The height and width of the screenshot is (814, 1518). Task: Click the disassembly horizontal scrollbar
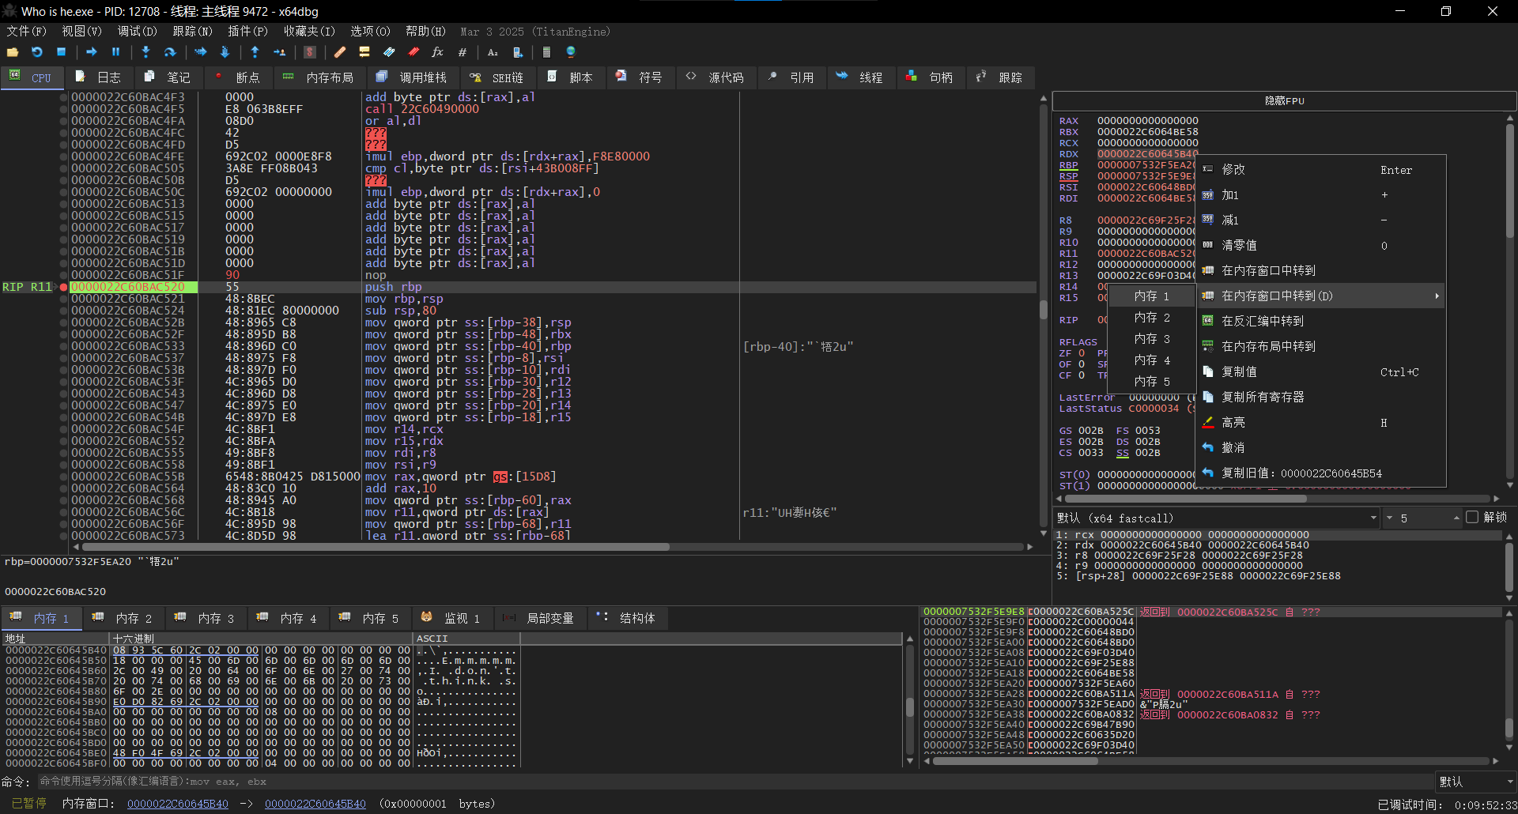tap(376, 547)
